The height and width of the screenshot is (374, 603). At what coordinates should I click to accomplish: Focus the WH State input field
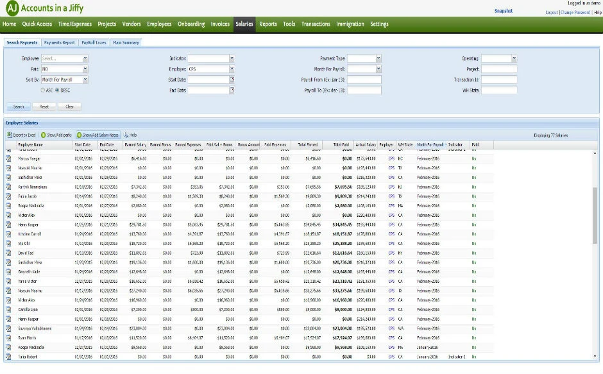point(499,90)
